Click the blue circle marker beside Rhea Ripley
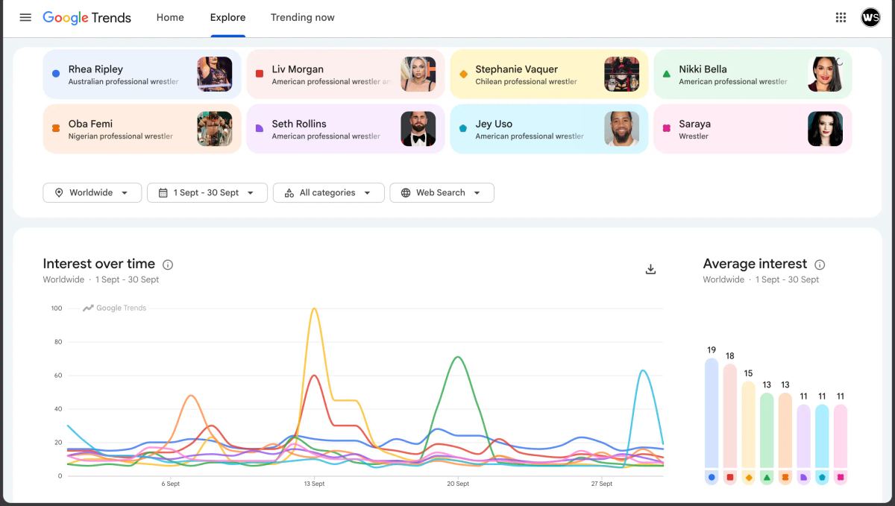The width and height of the screenshot is (895, 506). (x=56, y=74)
